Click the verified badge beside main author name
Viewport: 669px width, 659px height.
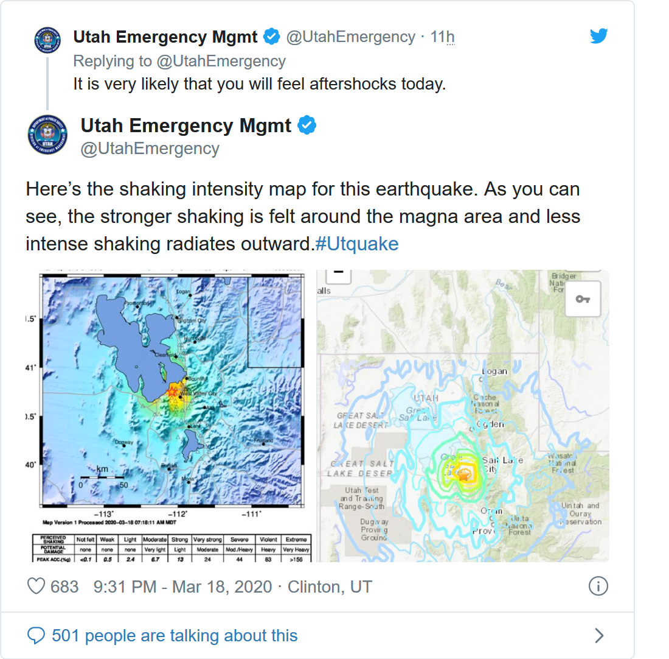pyautogui.click(x=307, y=125)
